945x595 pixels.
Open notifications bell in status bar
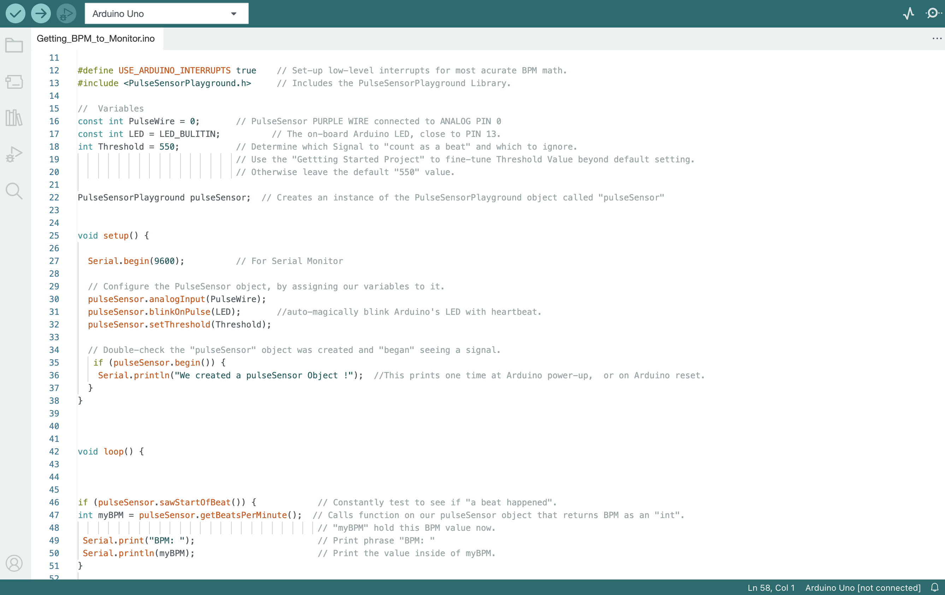pos(934,587)
